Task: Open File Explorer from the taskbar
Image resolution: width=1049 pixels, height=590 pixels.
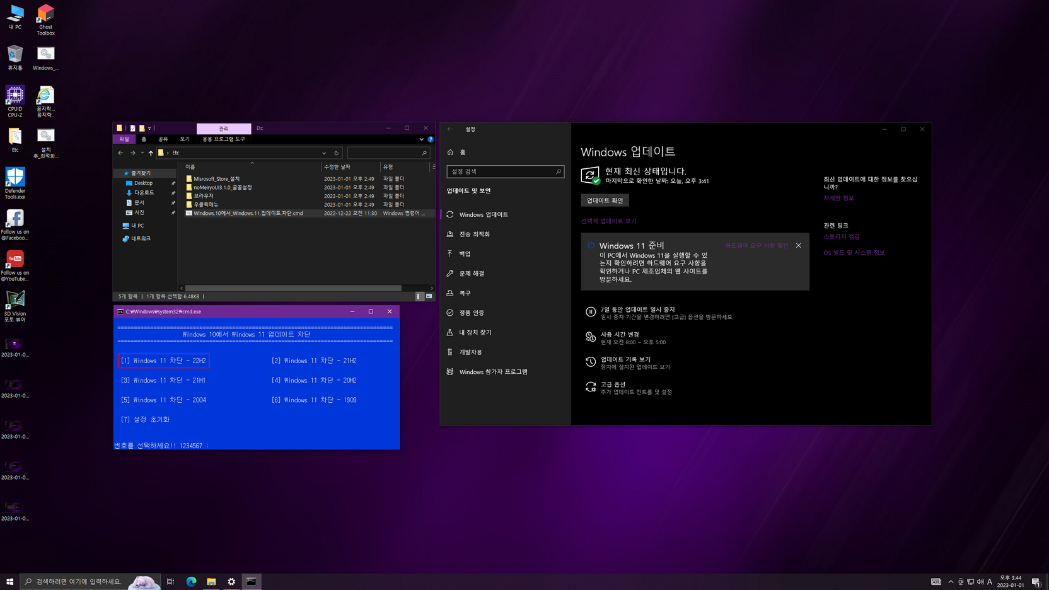Action: tap(211, 581)
